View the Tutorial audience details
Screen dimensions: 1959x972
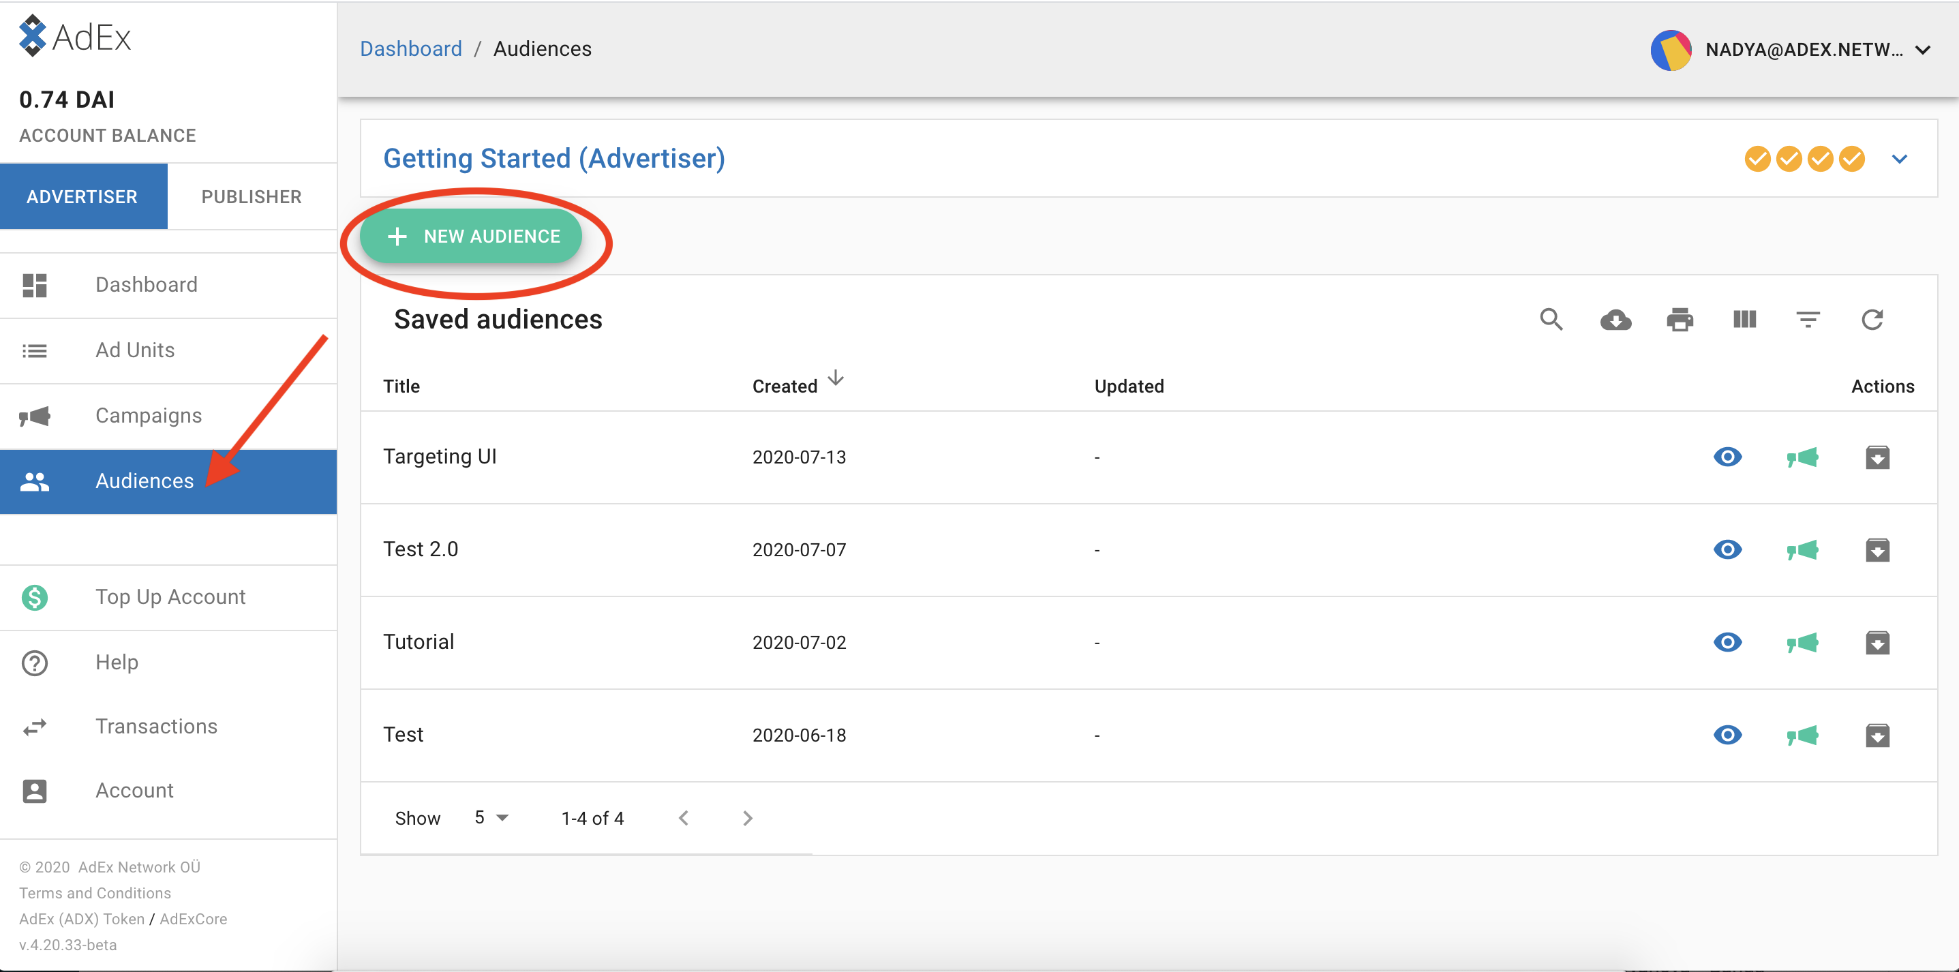click(1728, 643)
